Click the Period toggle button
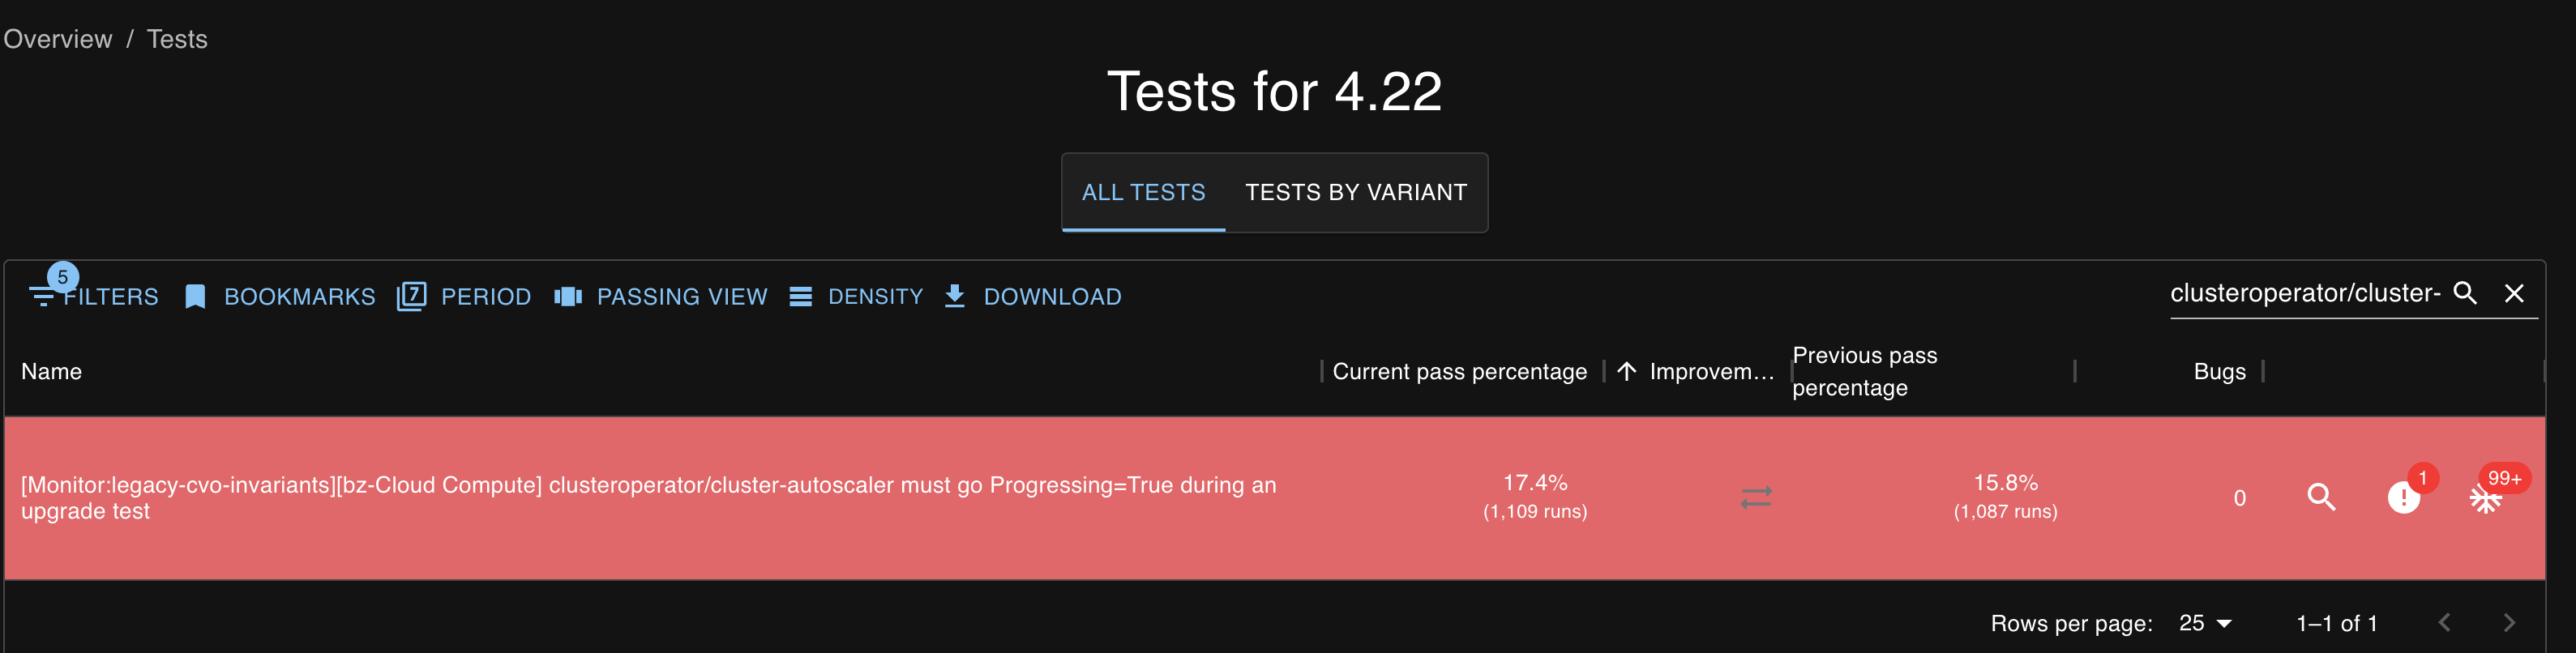Image resolution: width=2576 pixels, height=653 pixels. point(464,296)
